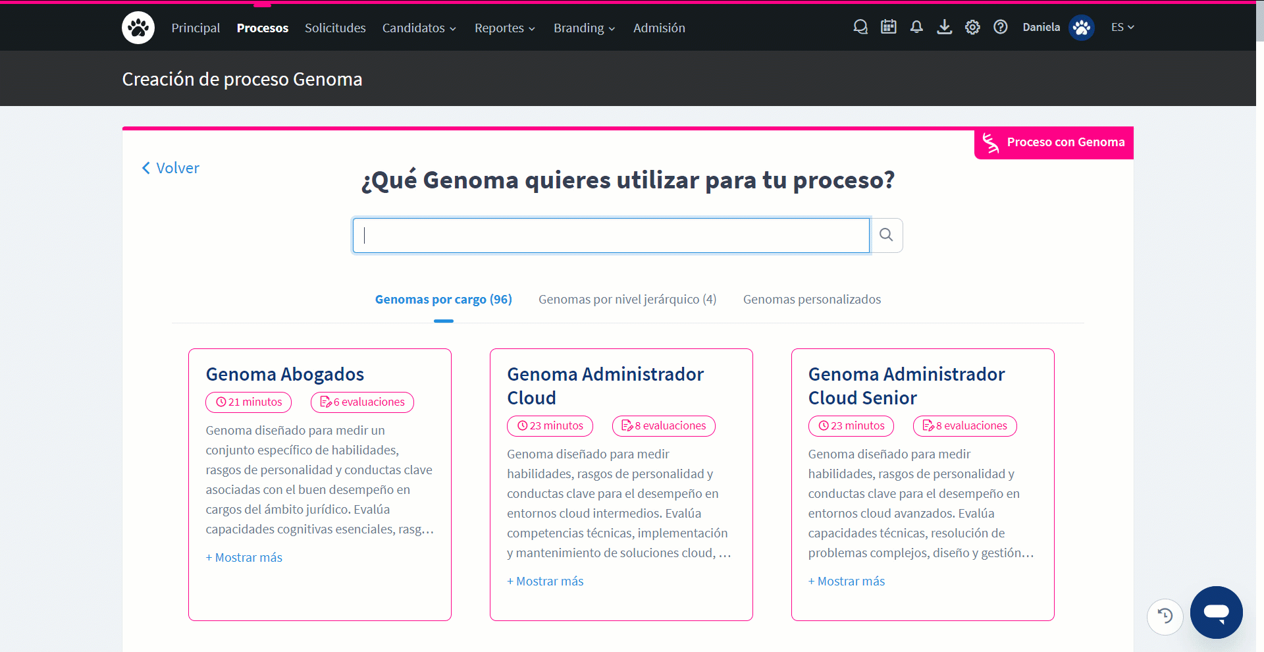This screenshot has width=1264, height=652.
Task: Open the chat messages icon
Action: click(860, 27)
